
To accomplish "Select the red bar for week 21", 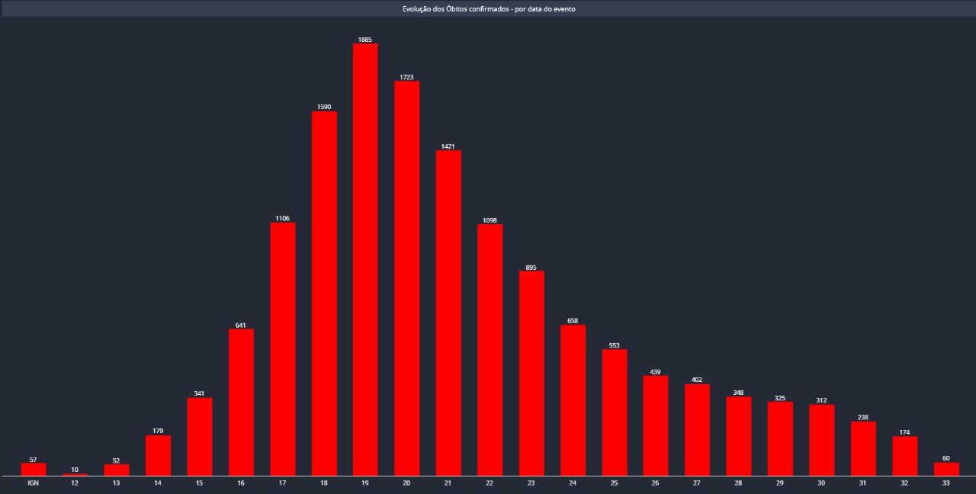I will 448,313.
